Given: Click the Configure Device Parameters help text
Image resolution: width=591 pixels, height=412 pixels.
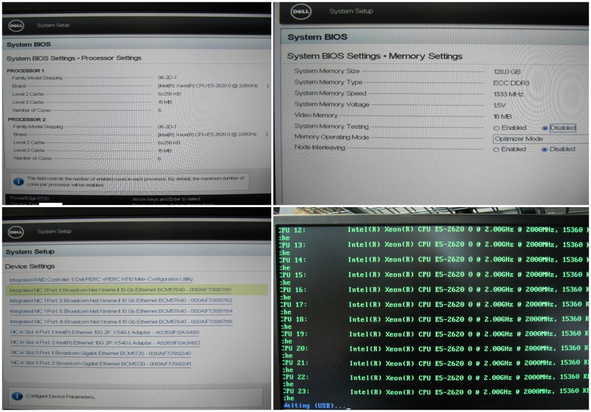Looking at the screenshot, I should 60,396.
